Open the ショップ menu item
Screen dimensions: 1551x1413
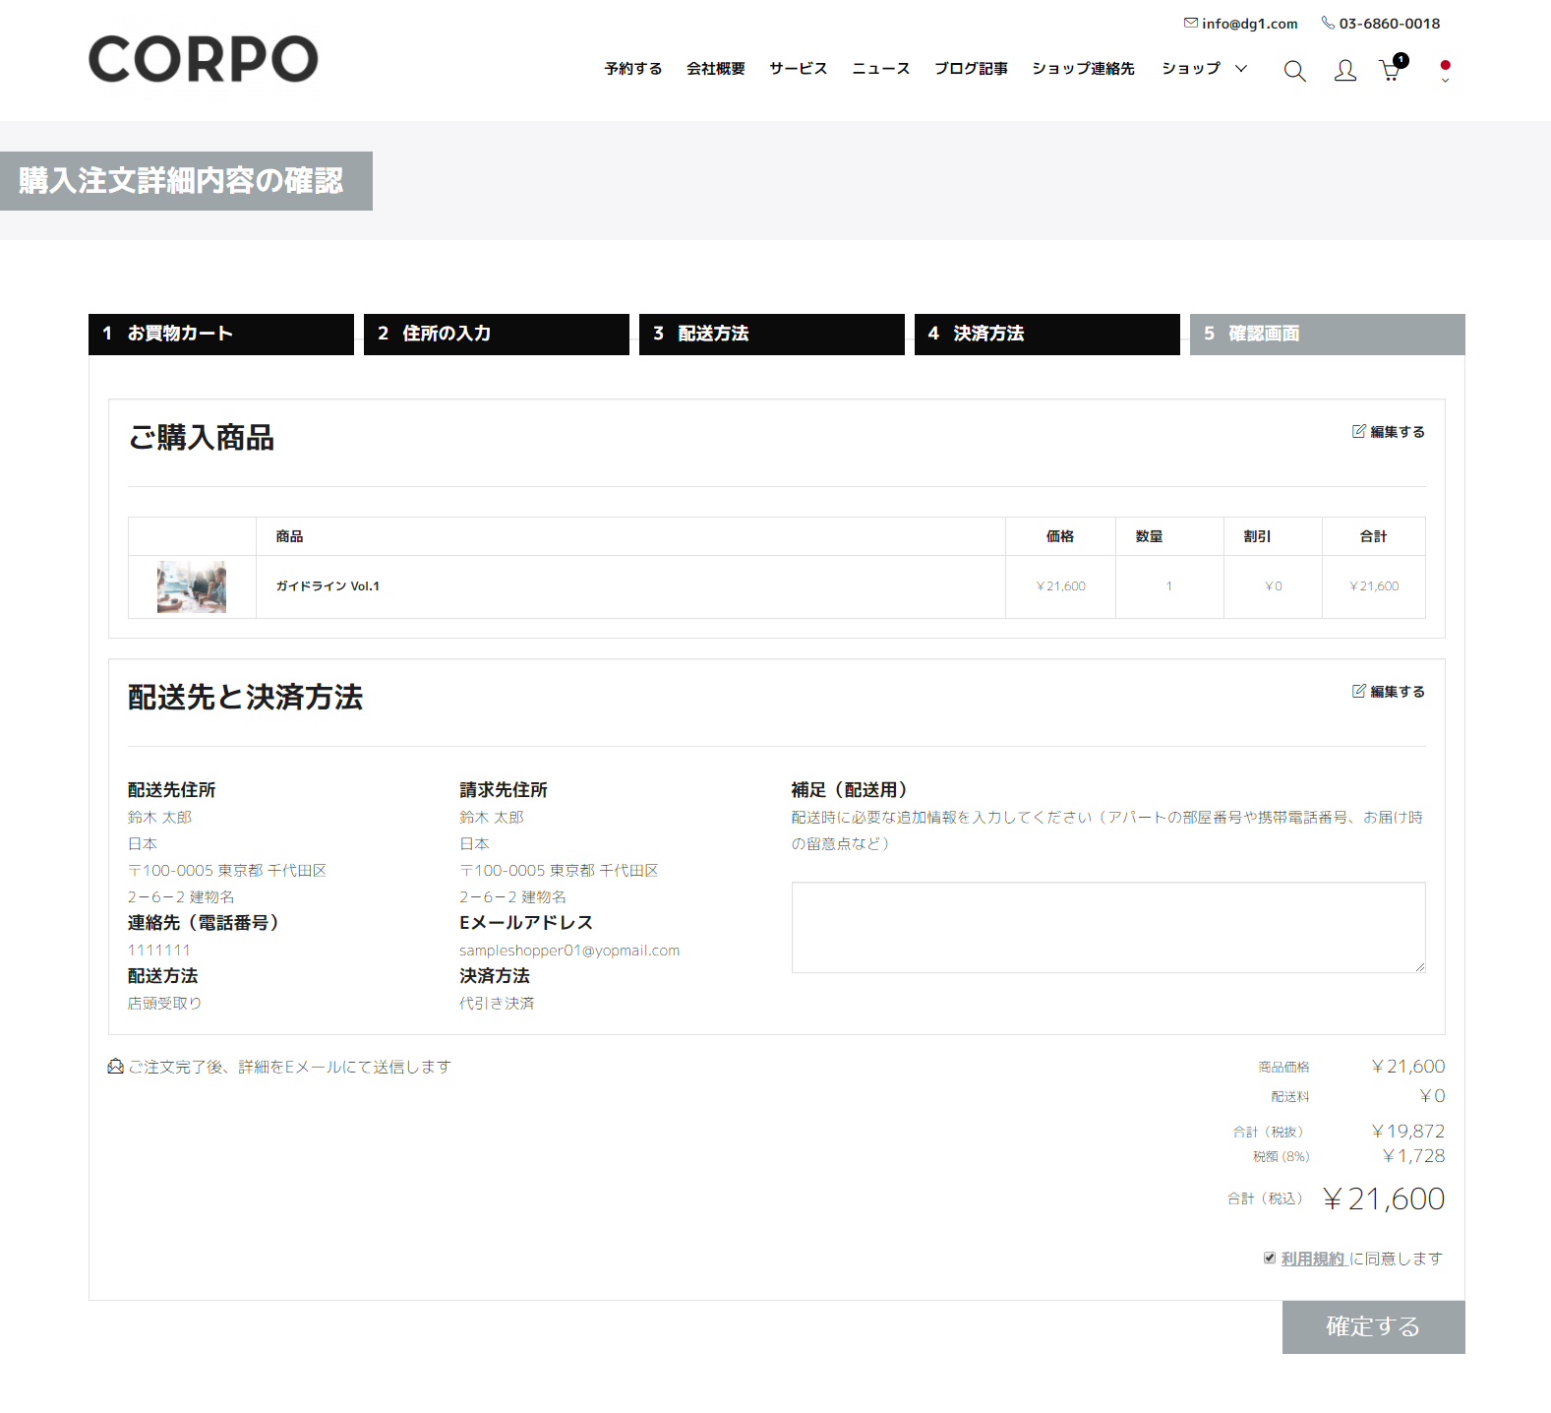pos(1191,68)
